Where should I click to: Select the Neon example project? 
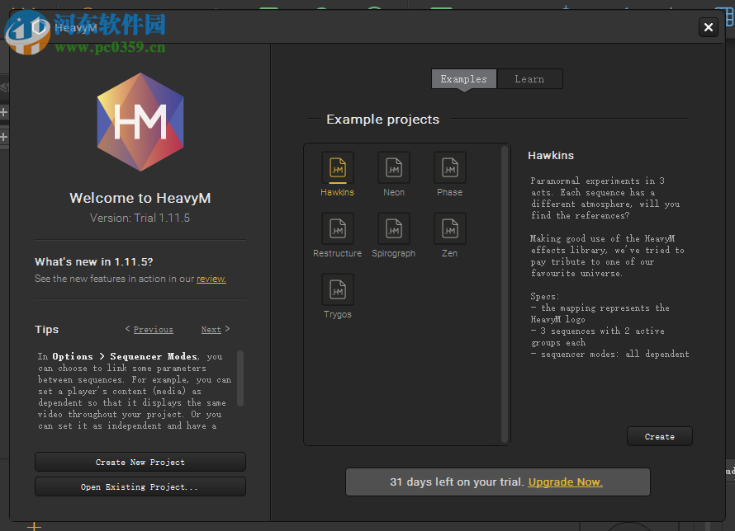pos(394,174)
